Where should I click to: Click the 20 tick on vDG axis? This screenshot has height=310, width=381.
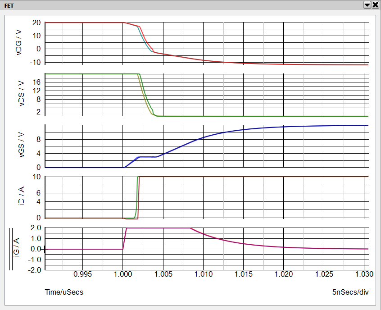click(x=37, y=23)
